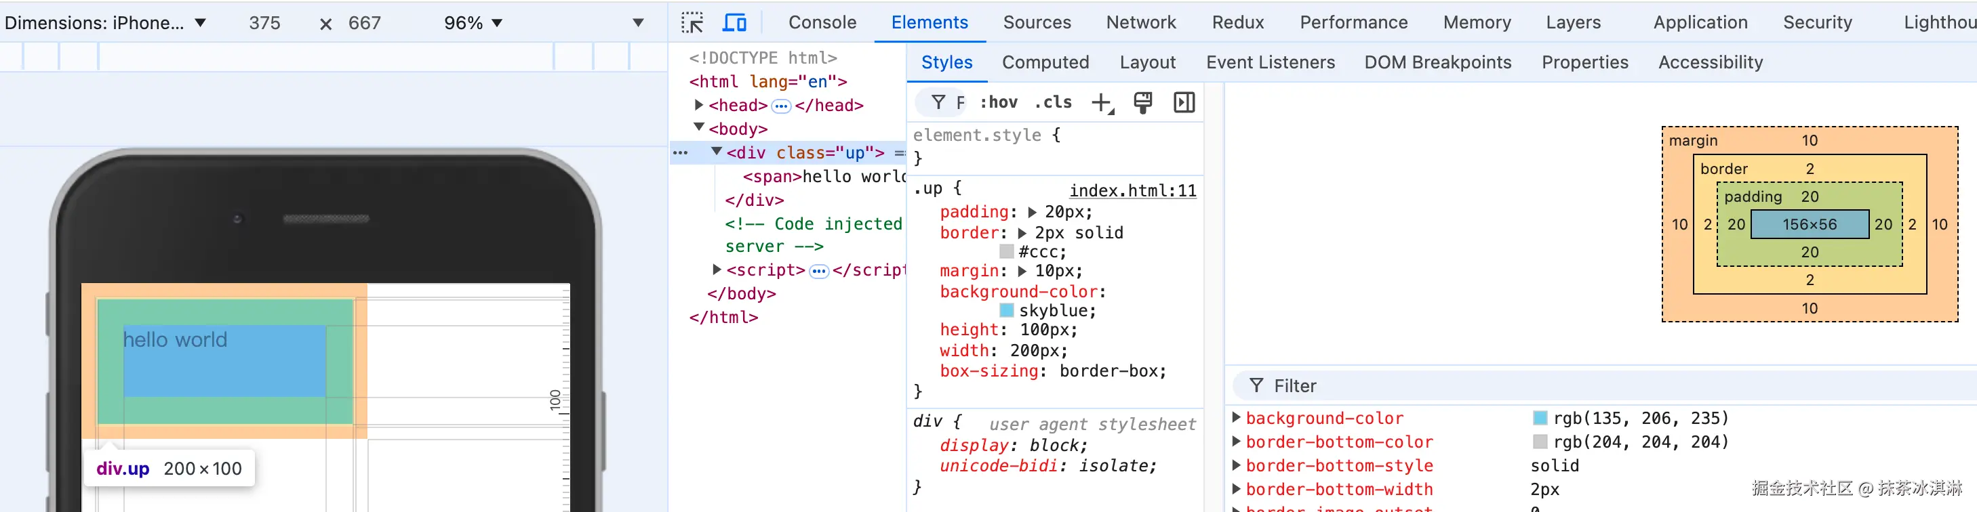
Task: Open the Console tab
Action: coord(822,22)
